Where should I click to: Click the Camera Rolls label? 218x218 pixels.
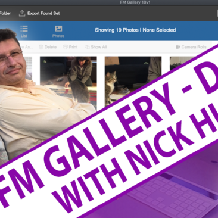pyautogui.click(x=194, y=47)
